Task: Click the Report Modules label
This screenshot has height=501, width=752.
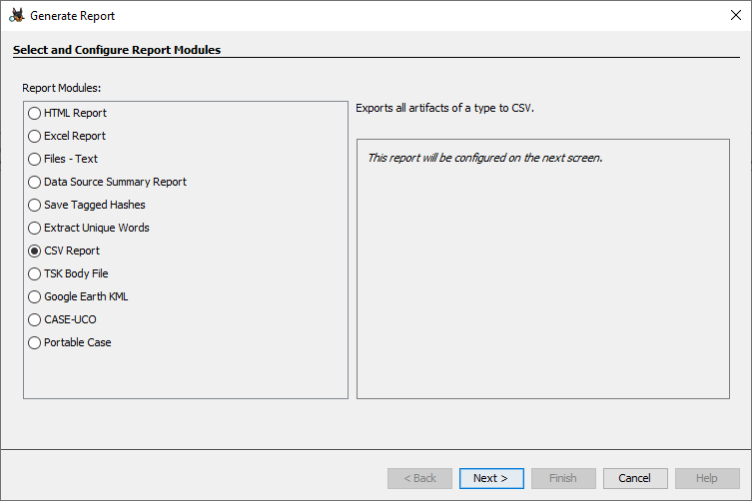Action: coord(61,88)
